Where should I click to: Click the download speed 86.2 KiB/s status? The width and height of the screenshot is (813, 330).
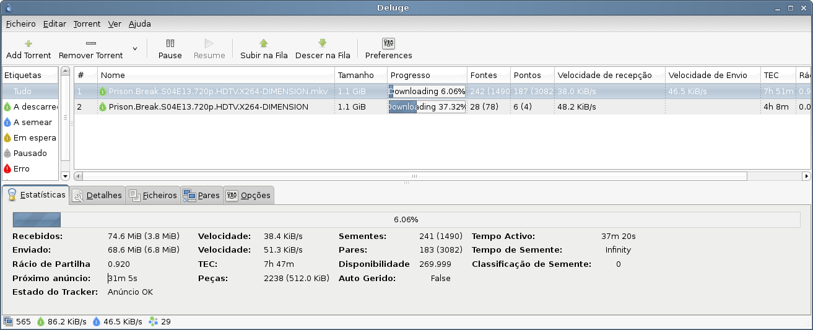(x=61, y=321)
